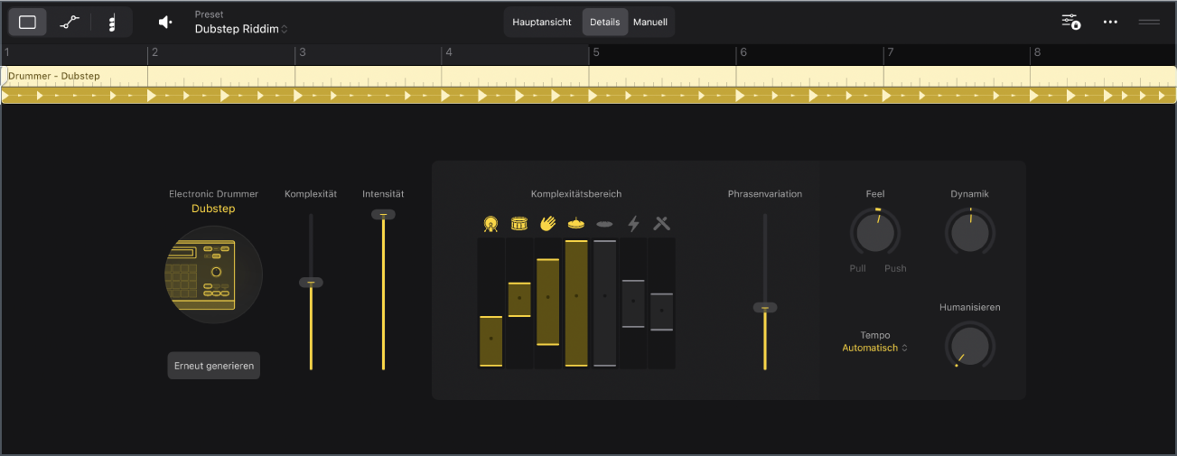1177x456 pixels.
Task: Switch to the Hauptansicht tab
Action: 542,22
